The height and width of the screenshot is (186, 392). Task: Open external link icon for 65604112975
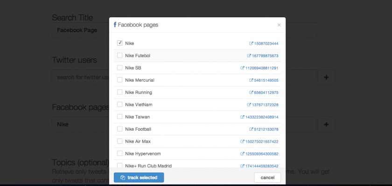point(251,93)
